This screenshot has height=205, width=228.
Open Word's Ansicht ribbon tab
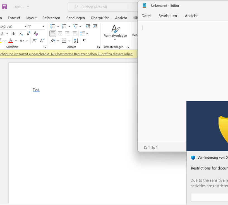coord(121,18)
